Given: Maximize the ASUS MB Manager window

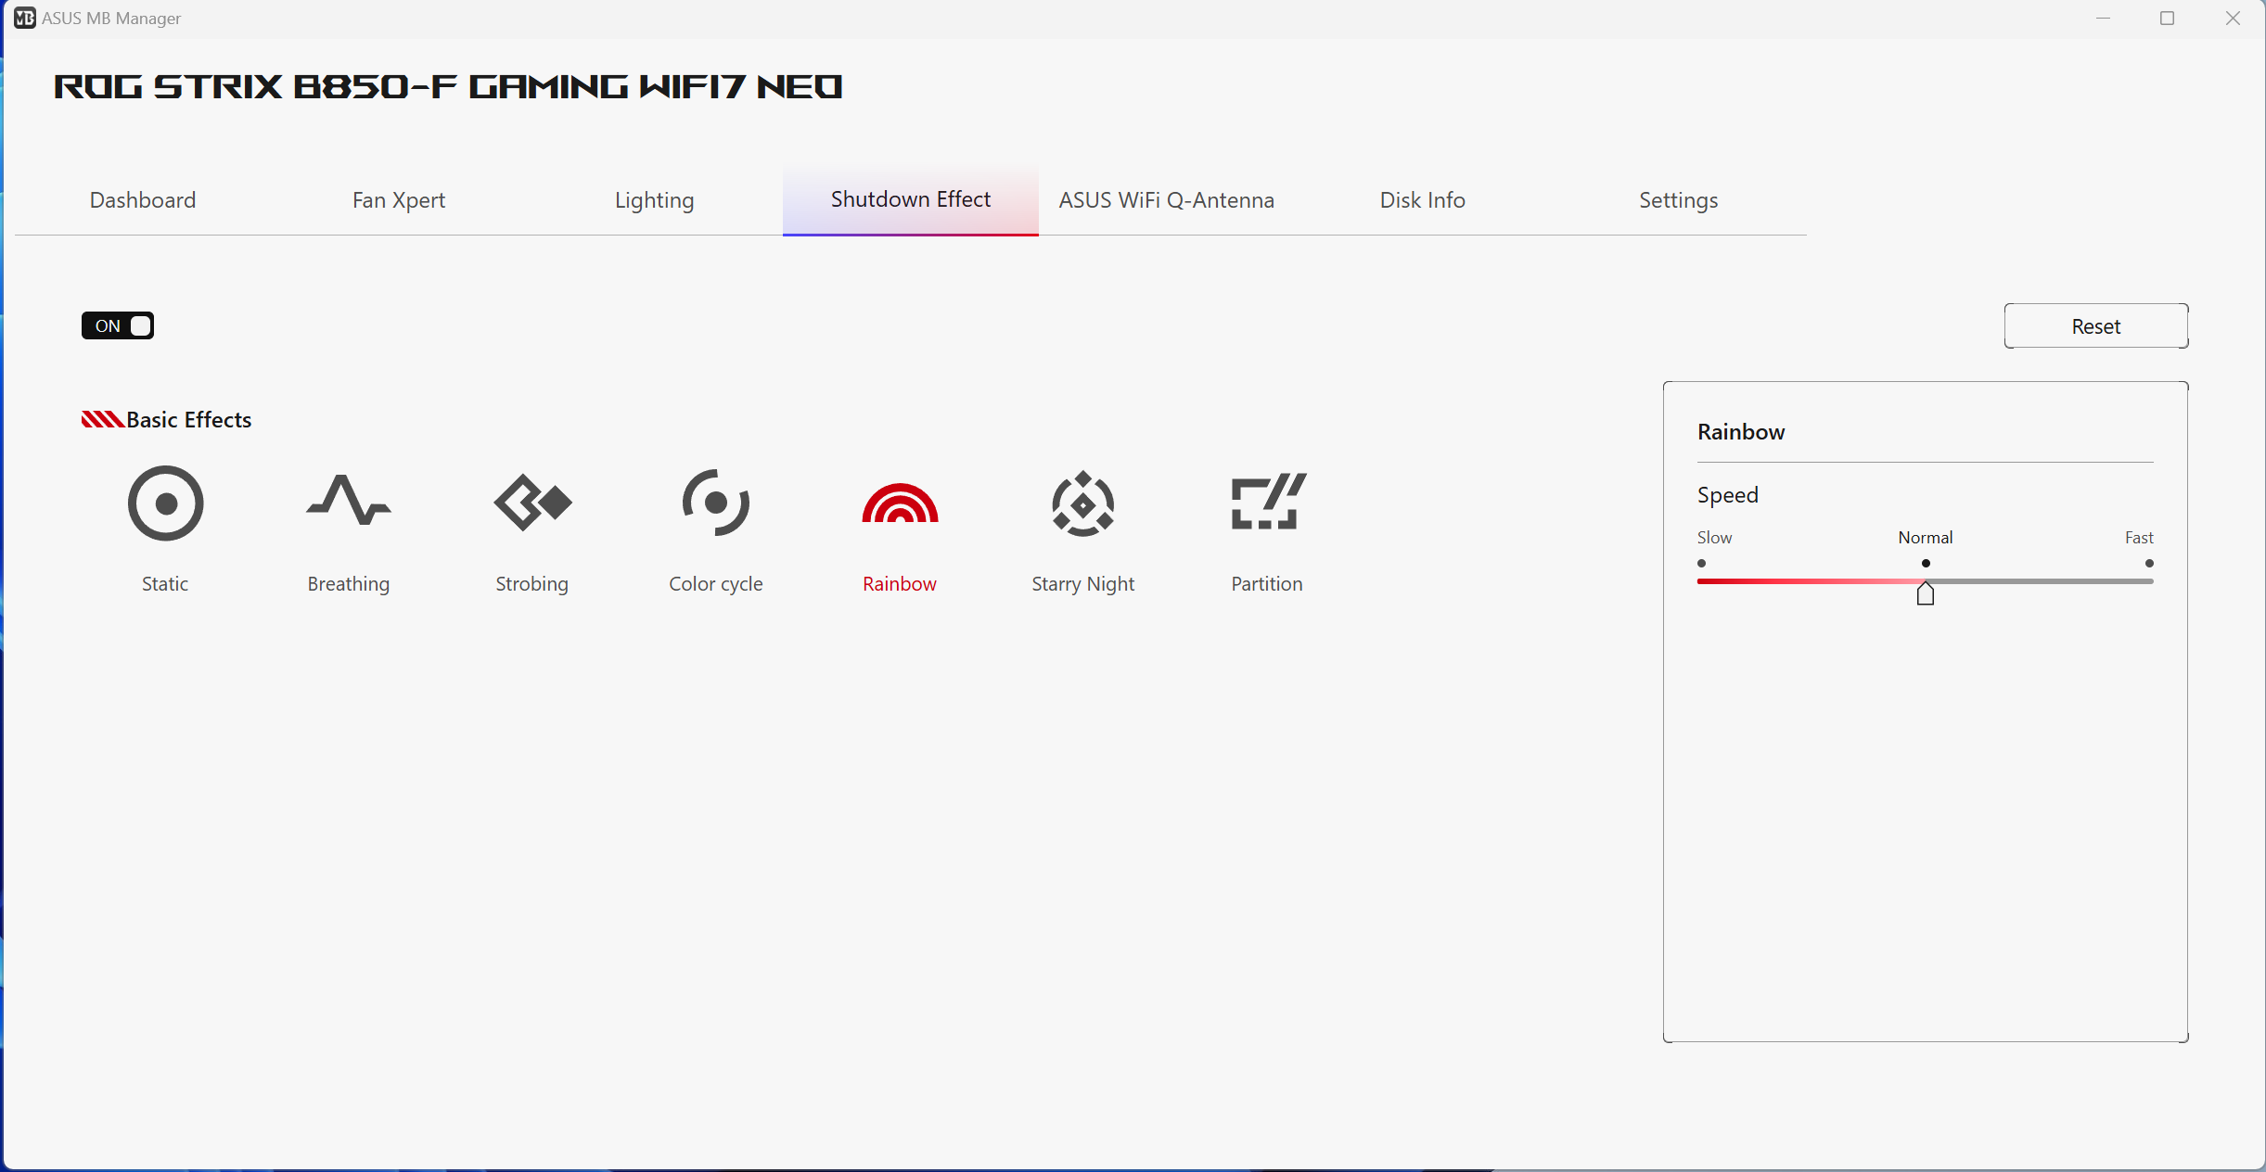Looking at the screenshot, I should click(x=2168, y=19).
